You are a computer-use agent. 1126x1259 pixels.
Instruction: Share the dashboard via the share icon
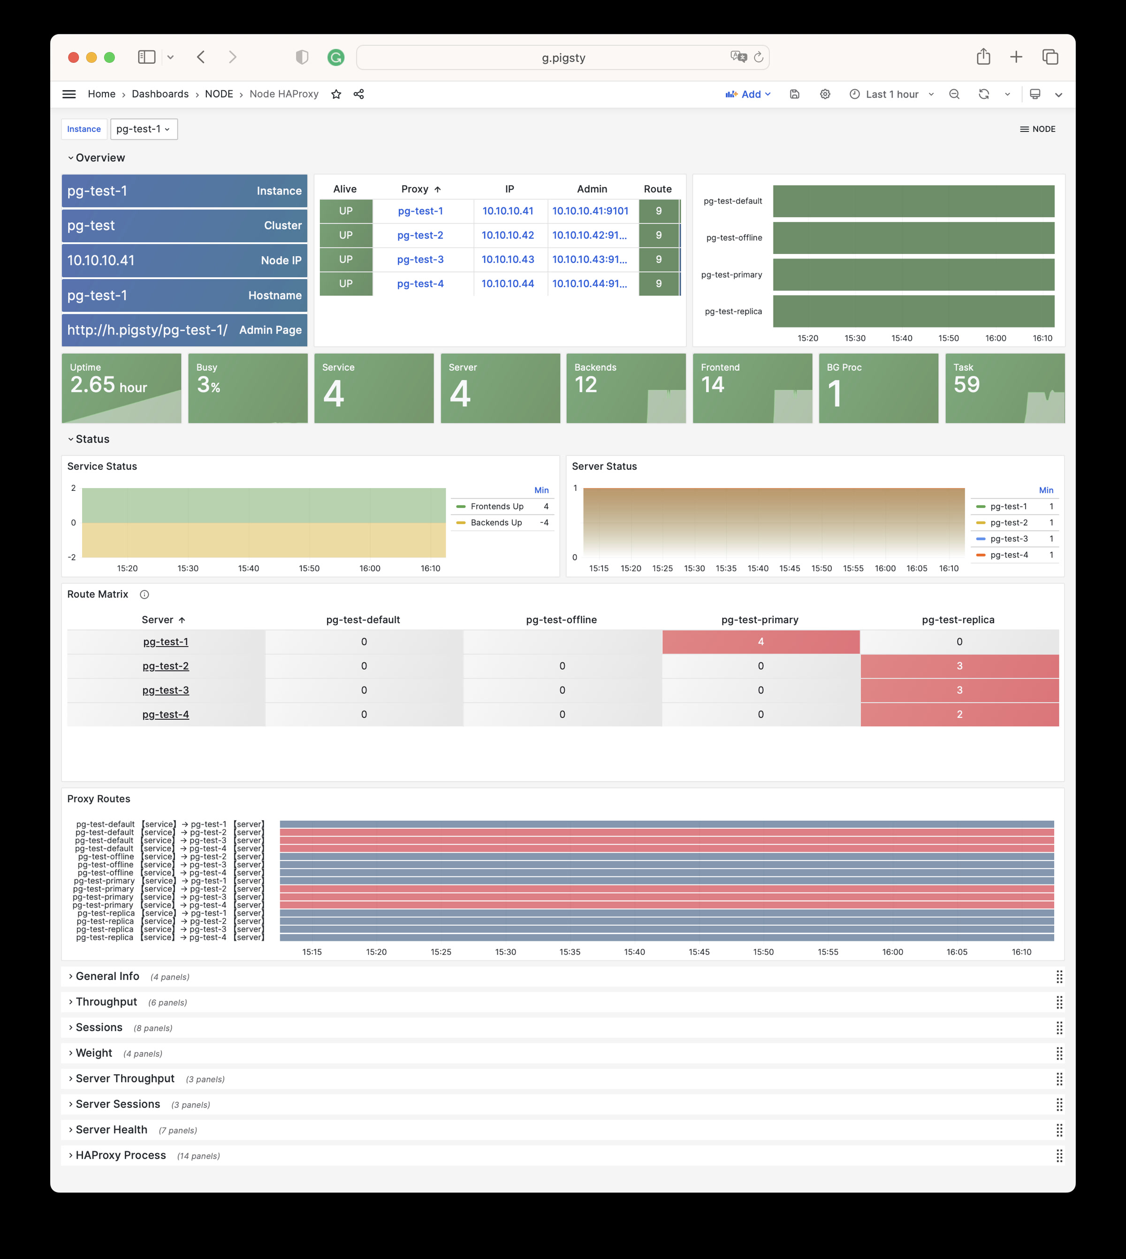(x=359, y=94)
